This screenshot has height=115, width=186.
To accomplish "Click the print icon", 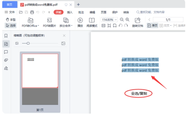I will point(32,12).
